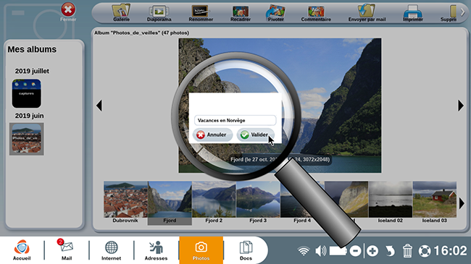The width and height of the screenshot is (471, 264).
Task: Open the 2019 juillet captures album
Action: 26,93
